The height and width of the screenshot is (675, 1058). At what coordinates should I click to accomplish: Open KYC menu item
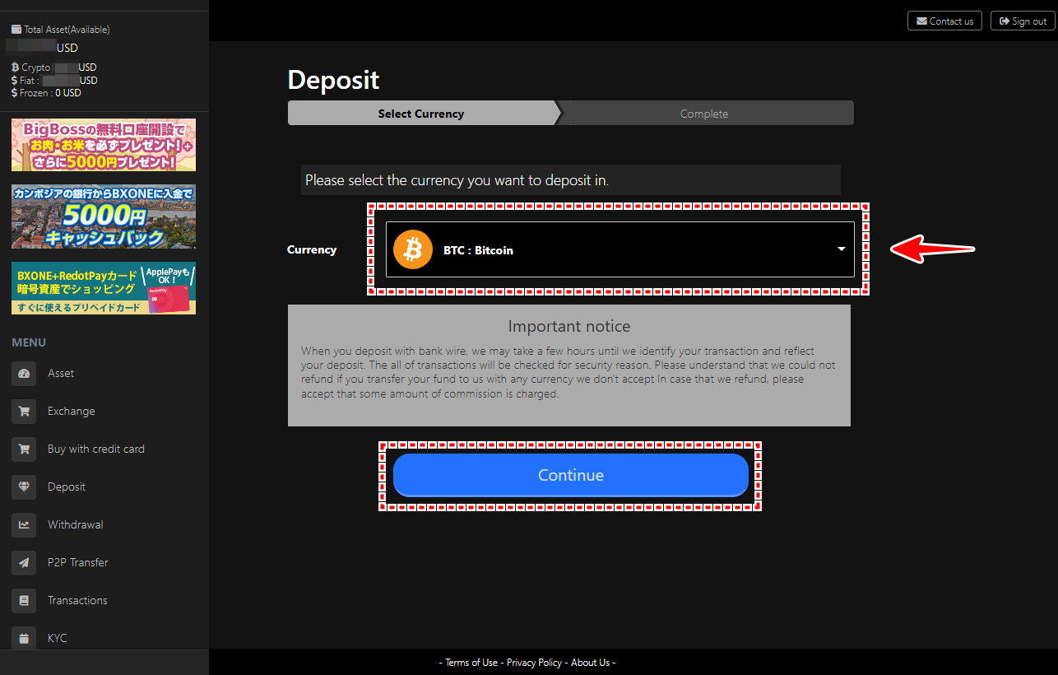click(58, 639)
